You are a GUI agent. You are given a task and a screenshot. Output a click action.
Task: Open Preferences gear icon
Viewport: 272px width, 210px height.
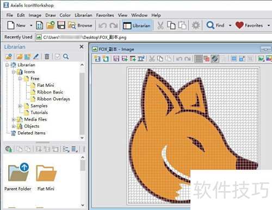tap(196, 26)
